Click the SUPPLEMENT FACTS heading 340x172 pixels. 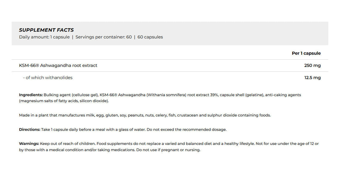click(x=46, y=30)
